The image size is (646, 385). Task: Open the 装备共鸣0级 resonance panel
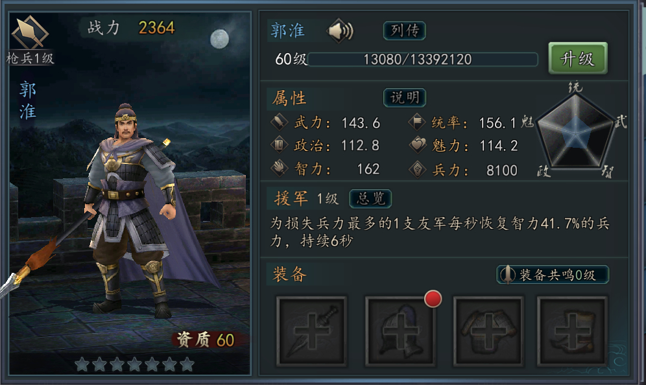point(553,275)
